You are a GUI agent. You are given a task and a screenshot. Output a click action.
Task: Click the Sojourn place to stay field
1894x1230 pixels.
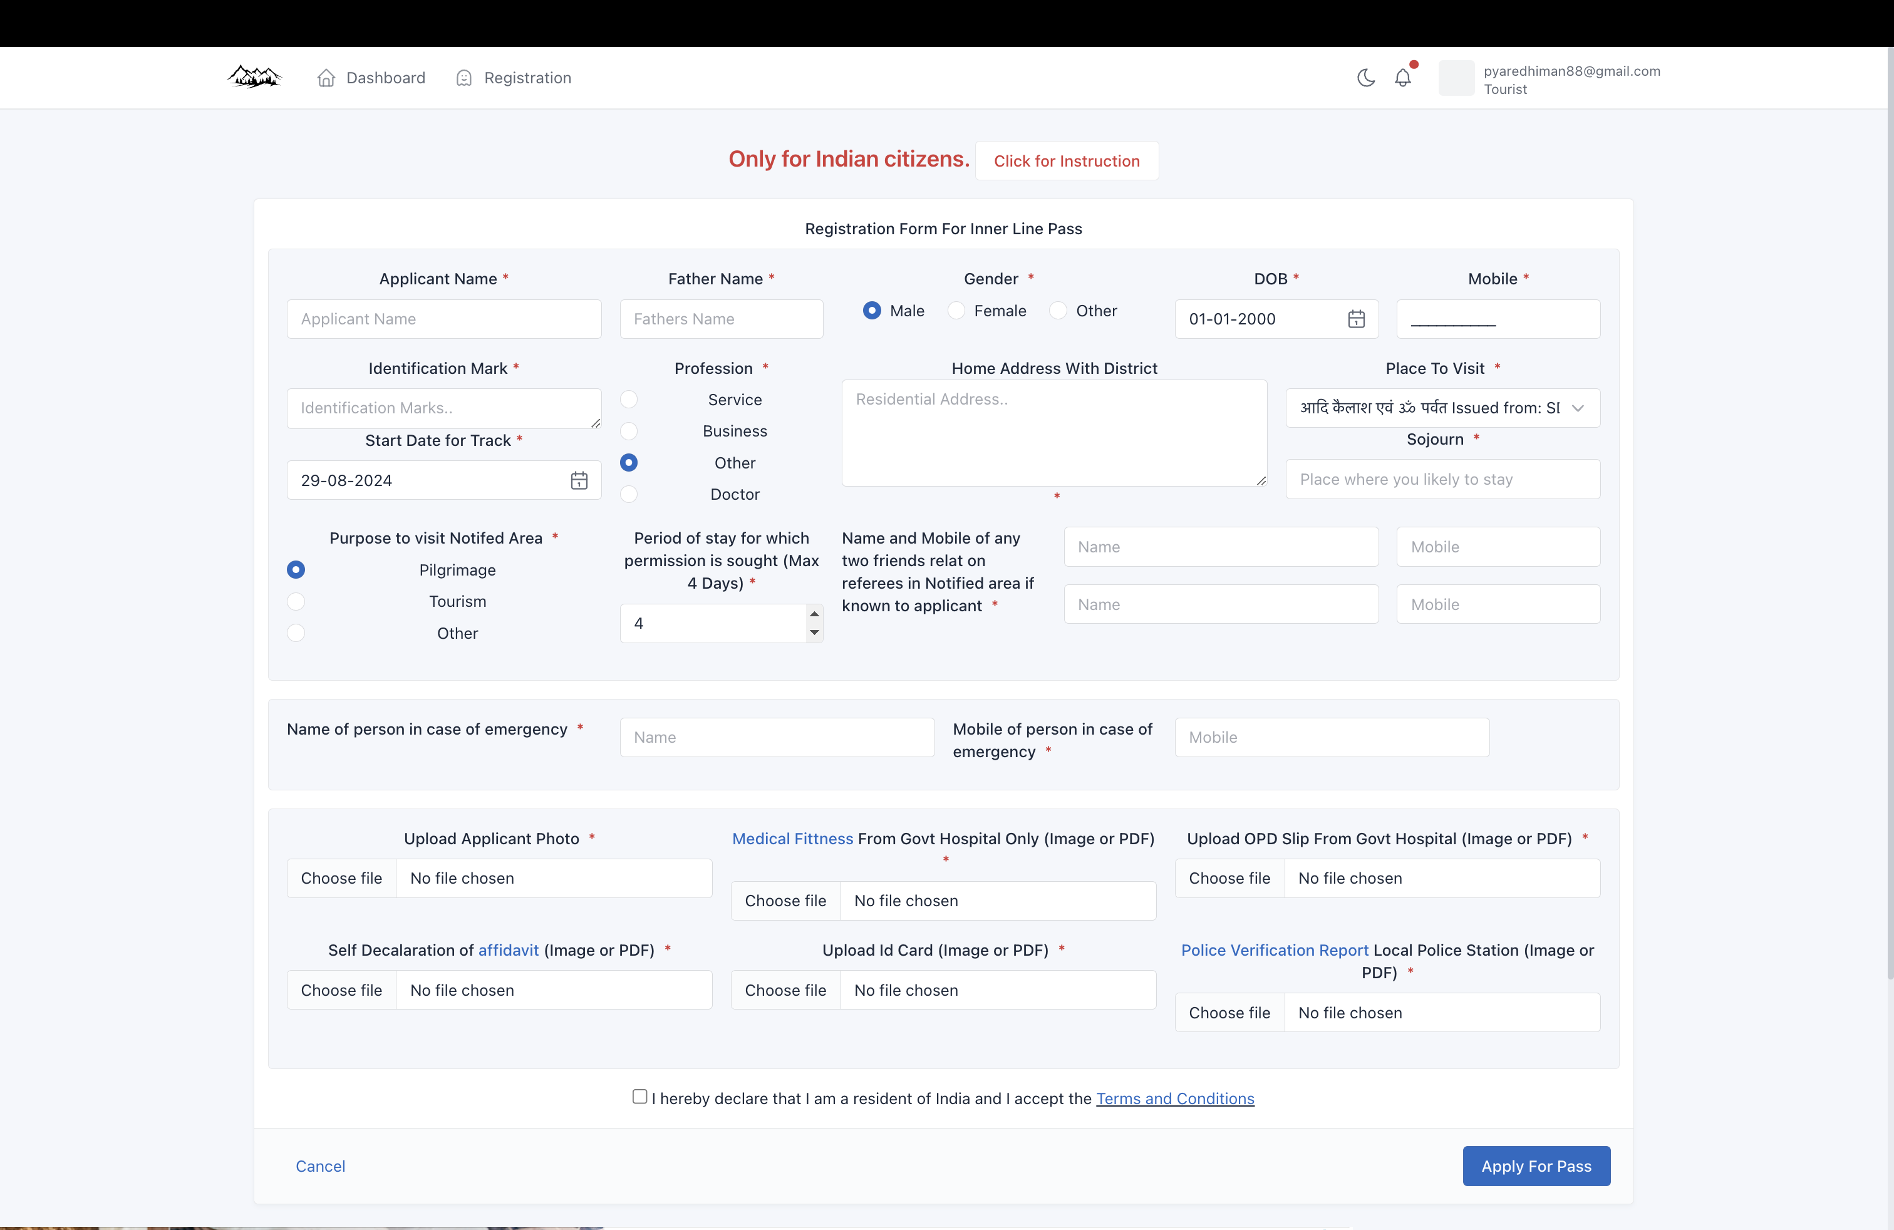coord(1443,479)
